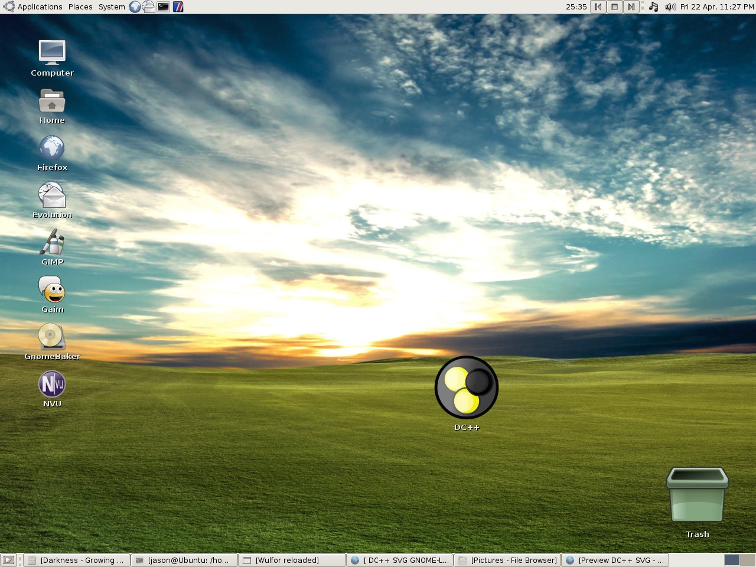Viewport: 756px width, 567px height.
Task: Switch to the second workspace in switcher
Action: [x=748, y=561]
